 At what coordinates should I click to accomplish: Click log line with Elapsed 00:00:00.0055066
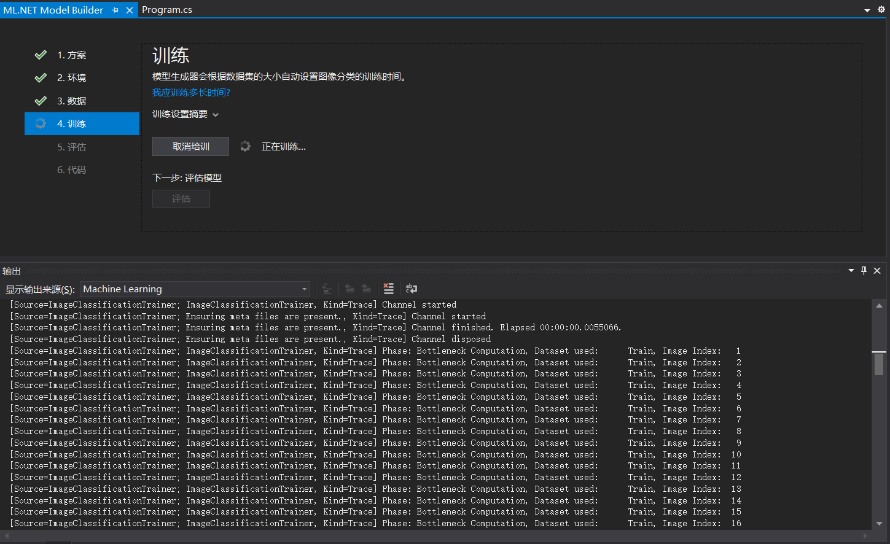[316, 328]
